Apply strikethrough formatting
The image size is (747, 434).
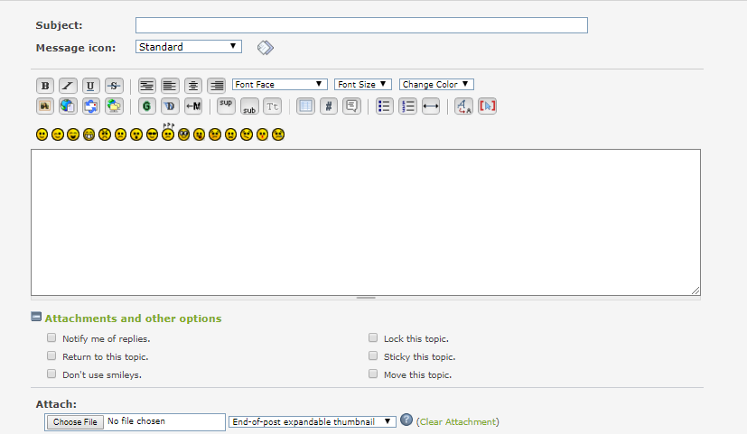coord(114,86)
